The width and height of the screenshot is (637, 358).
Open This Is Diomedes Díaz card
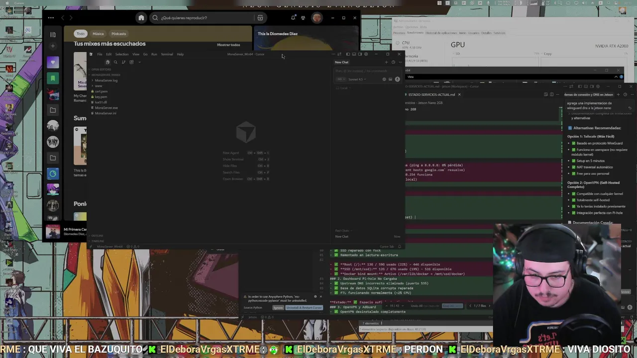tap(306, 39)
